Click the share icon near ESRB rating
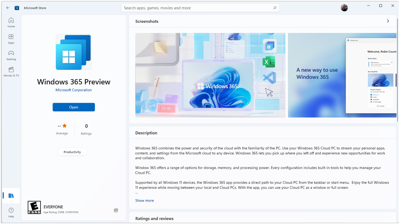399x224 pixels. pos(116,210)
